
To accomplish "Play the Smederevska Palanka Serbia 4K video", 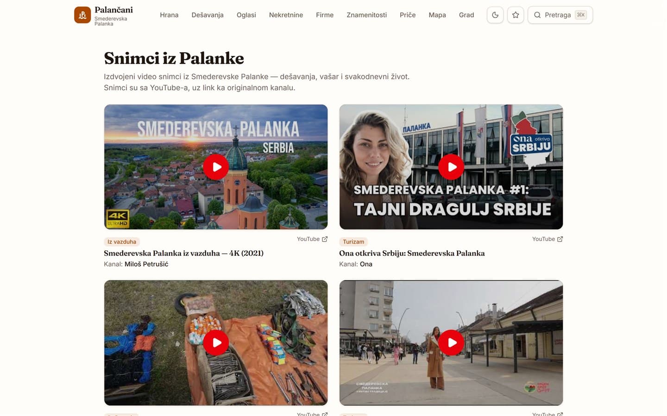I will coord(216,167).
